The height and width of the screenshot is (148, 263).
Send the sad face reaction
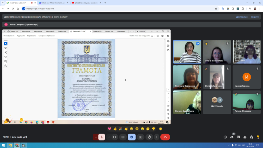point(142,129)
